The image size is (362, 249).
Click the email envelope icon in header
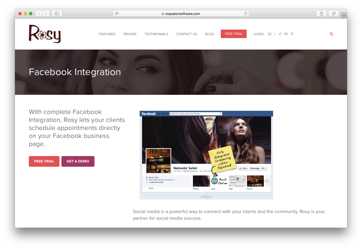pyautogui.click(x=270, y=34)
